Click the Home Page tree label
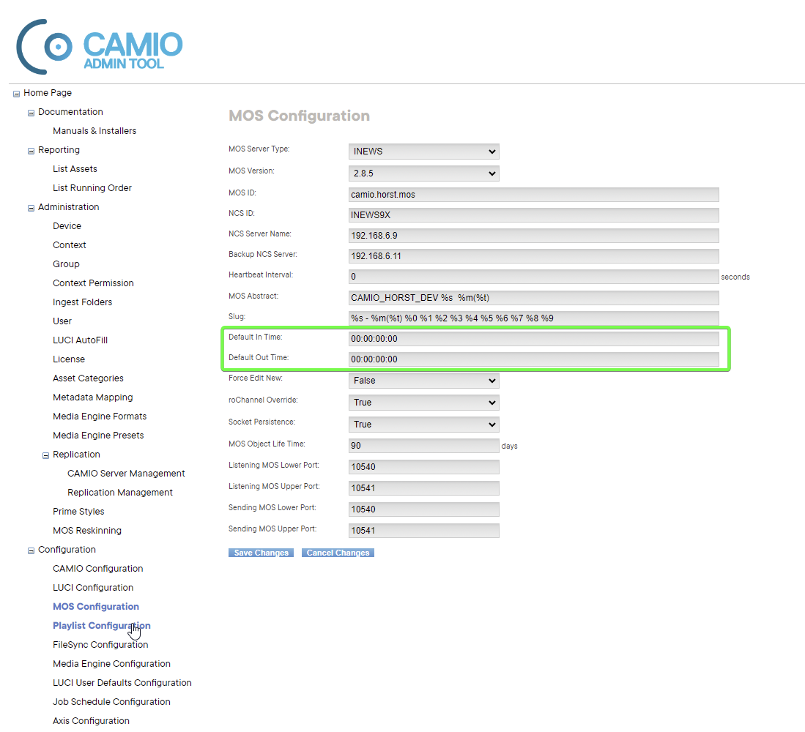The image size is (805, 732). coord(48,93)
